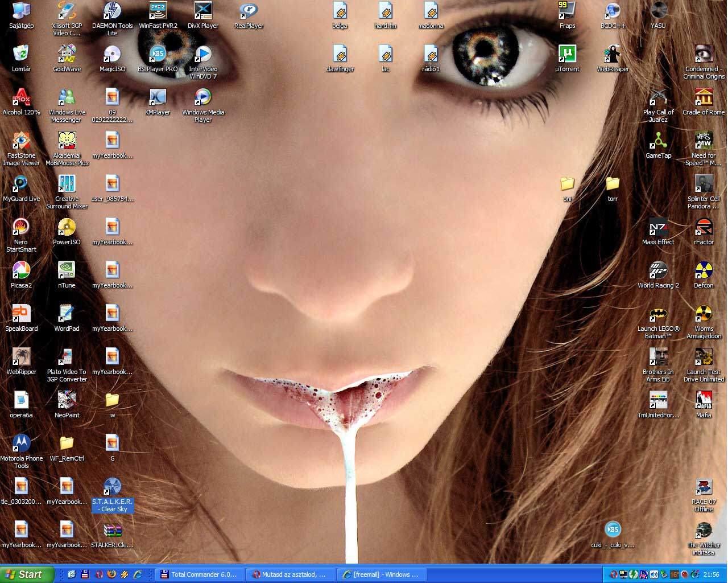The height and width of the screenshot is (583, 728).
Task: Launch LEGO Batman shortcut
Action: click(659, 322)
